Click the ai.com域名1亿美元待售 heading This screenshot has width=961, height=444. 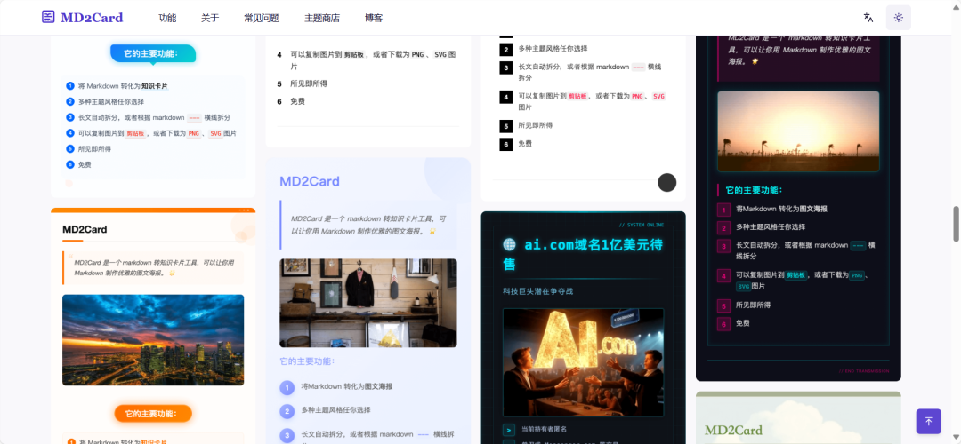[x=583, y=254]
